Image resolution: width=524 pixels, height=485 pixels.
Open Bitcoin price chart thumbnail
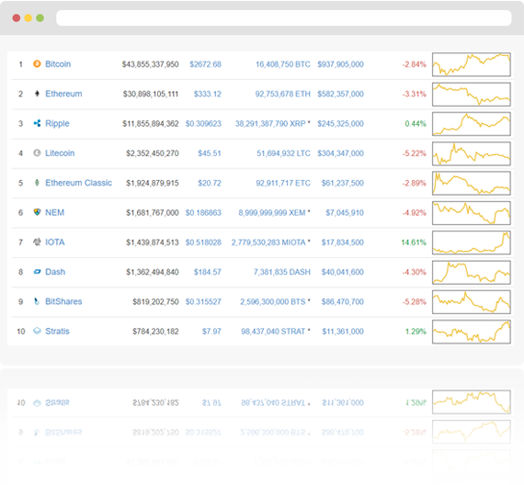472,64
